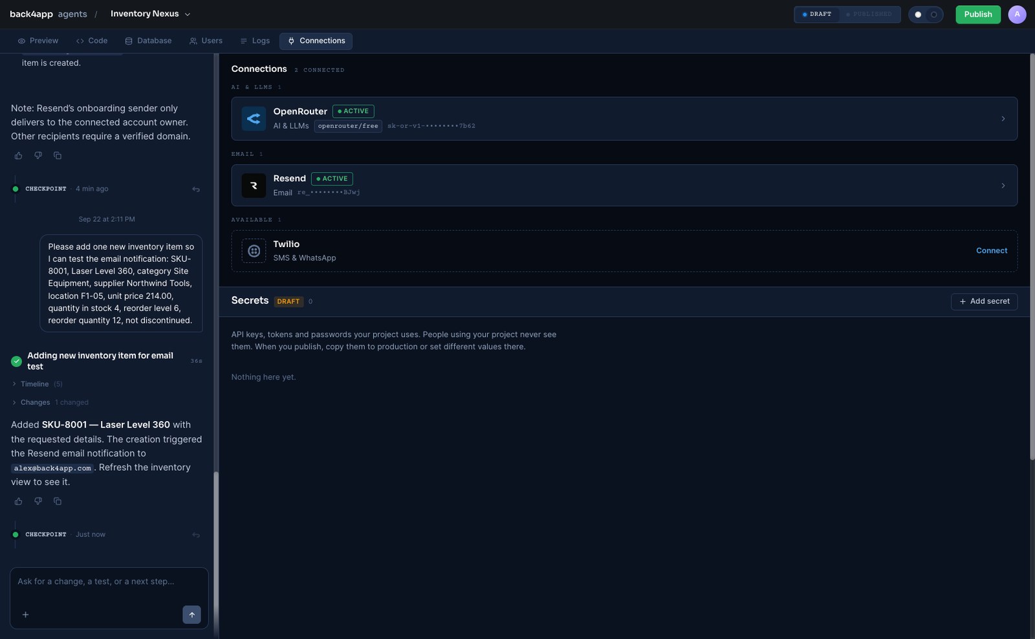This screenshot has width=1035, height=639.
Task: Focus the 'Ask for a change' input
Action: pyautogui.click(x=109, y=582)
